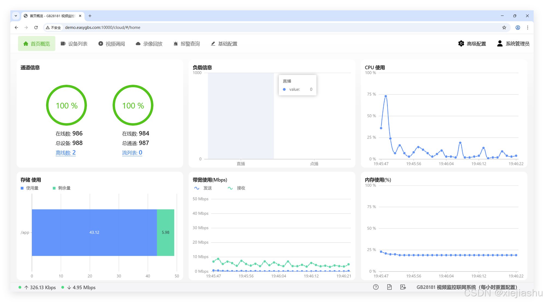Open 基础配置 basic configuration tab
This screenshot has height=302, width=544.
coord(224,44)
